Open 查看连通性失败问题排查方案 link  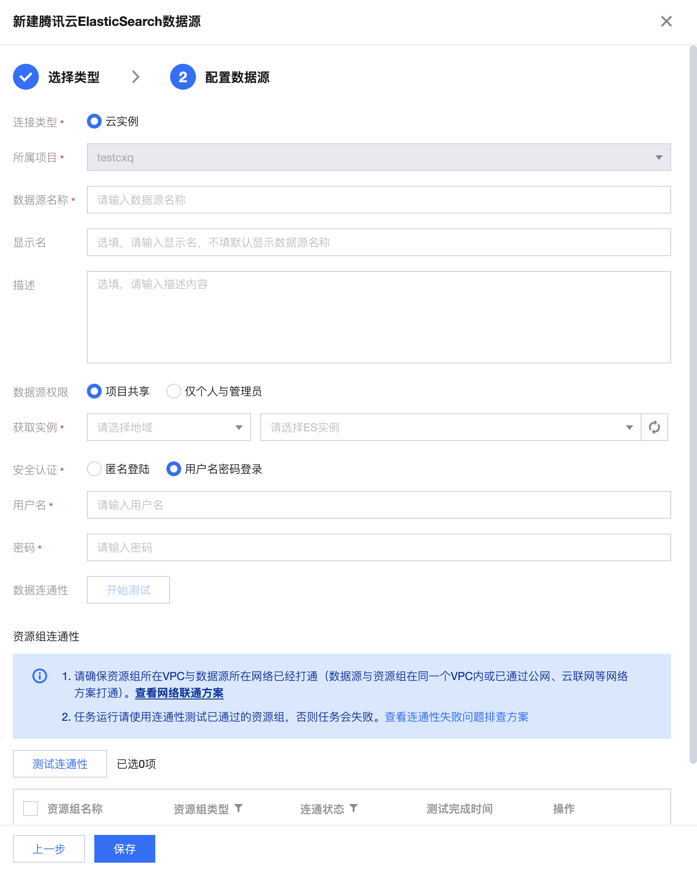click(457, 717)
